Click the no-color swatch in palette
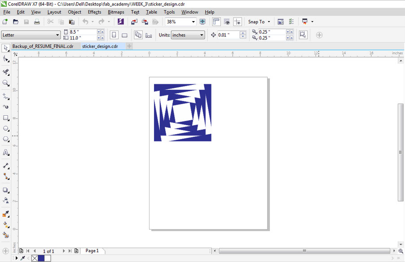 (x=35, y=258)
